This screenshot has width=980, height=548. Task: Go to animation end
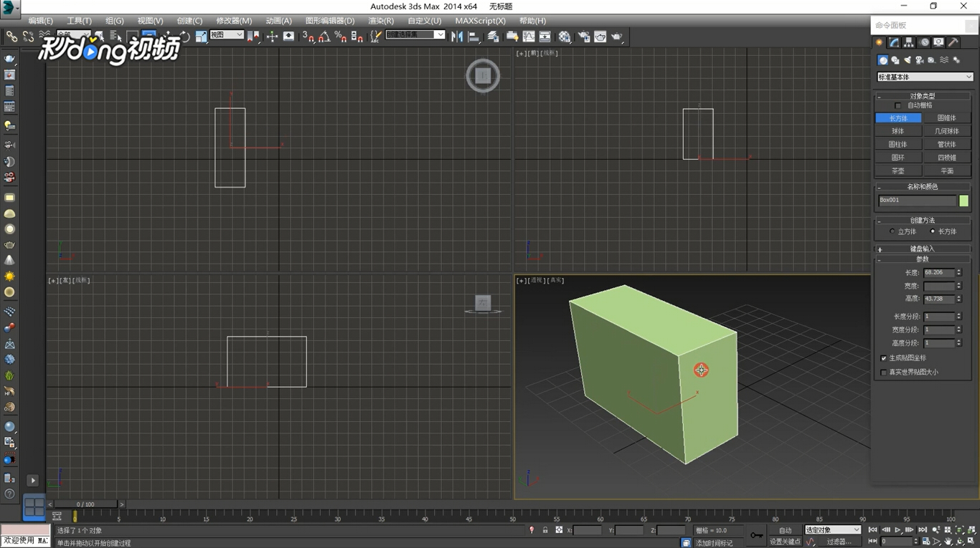[923, 530]
